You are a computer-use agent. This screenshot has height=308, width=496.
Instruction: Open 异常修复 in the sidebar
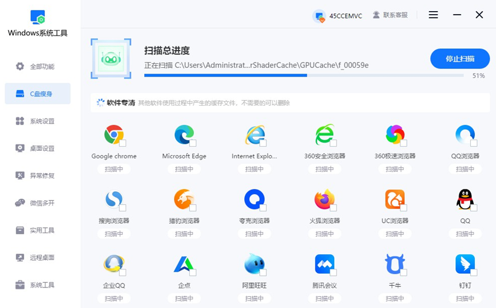click(37, 175)
